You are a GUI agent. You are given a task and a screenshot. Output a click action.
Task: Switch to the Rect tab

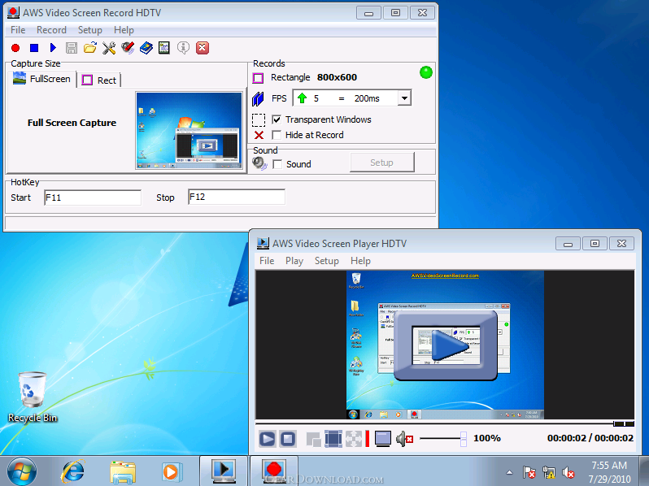click(99, 80)
